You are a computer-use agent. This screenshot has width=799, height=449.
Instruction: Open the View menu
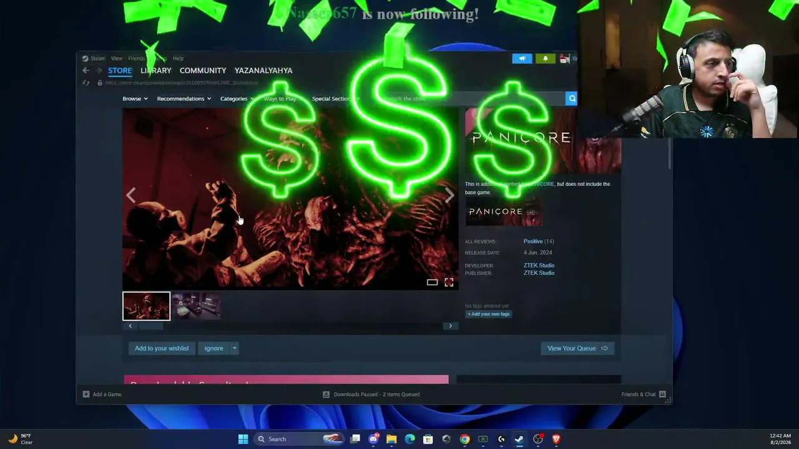pos(117,59)
